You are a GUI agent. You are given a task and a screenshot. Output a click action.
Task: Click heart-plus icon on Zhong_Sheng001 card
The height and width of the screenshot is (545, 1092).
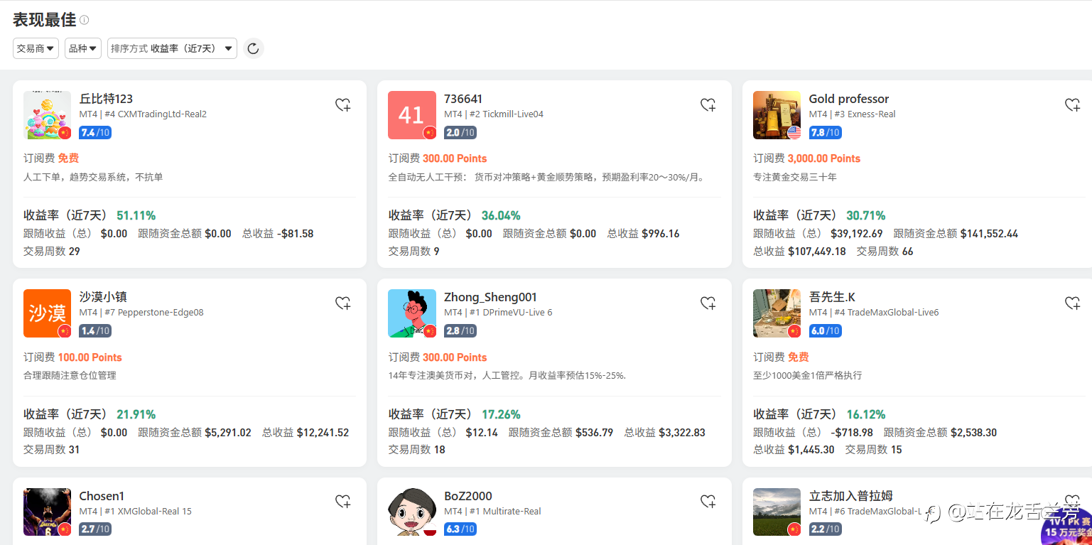pos(708,303)
